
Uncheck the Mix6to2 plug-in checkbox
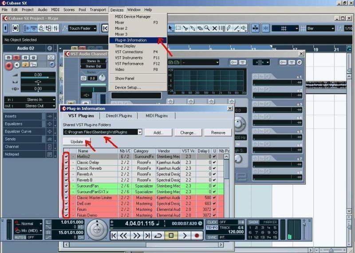tap(66, 157)
